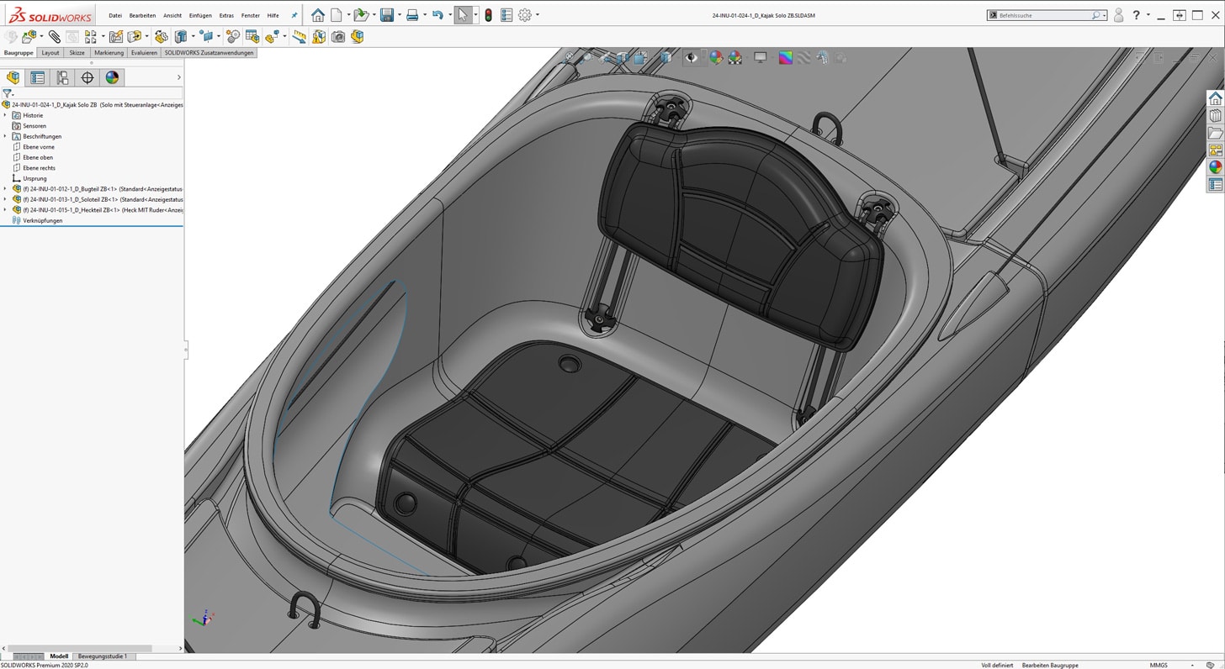Toggle the pin icon next to the Hilfe menu

(294, 15)
